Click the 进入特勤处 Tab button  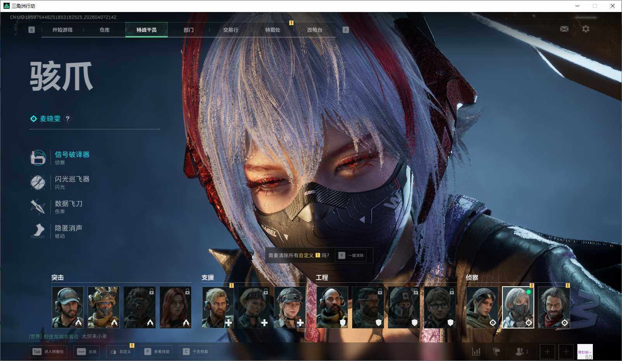[x=48, y=352]
